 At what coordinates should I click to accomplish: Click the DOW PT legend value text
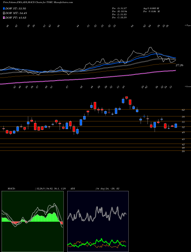(16, 18)
